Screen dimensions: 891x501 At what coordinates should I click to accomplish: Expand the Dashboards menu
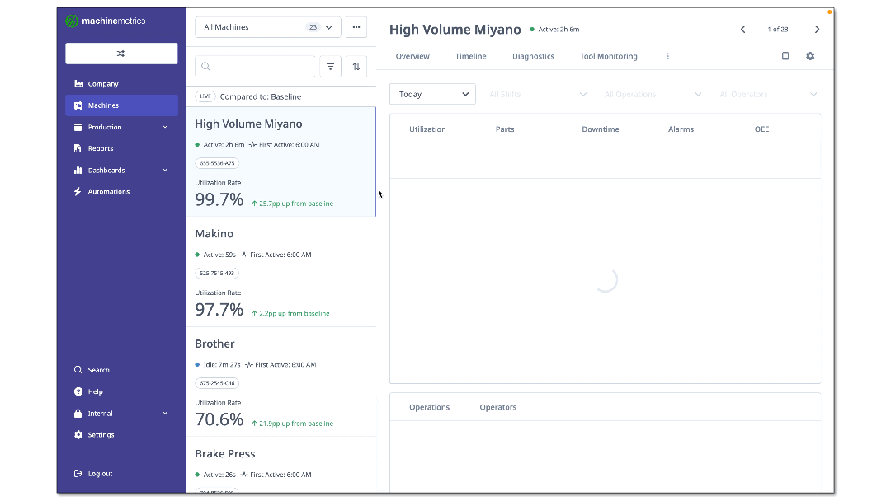121,171
